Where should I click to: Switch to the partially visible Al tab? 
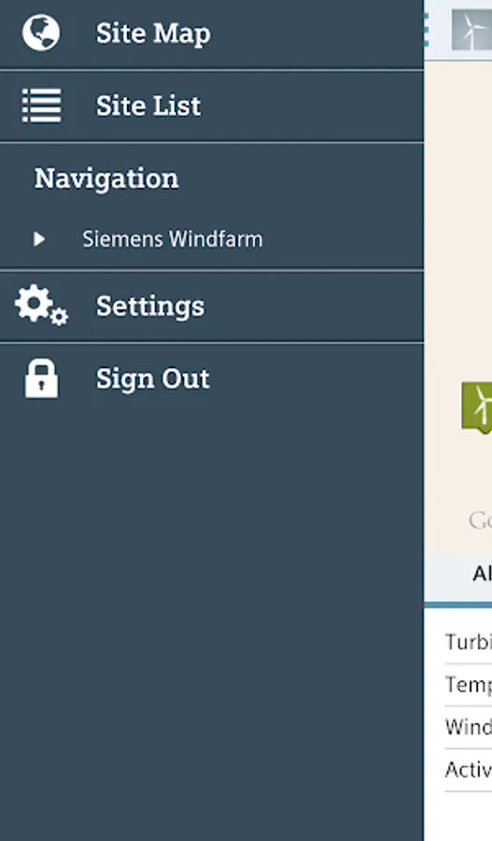482,575
